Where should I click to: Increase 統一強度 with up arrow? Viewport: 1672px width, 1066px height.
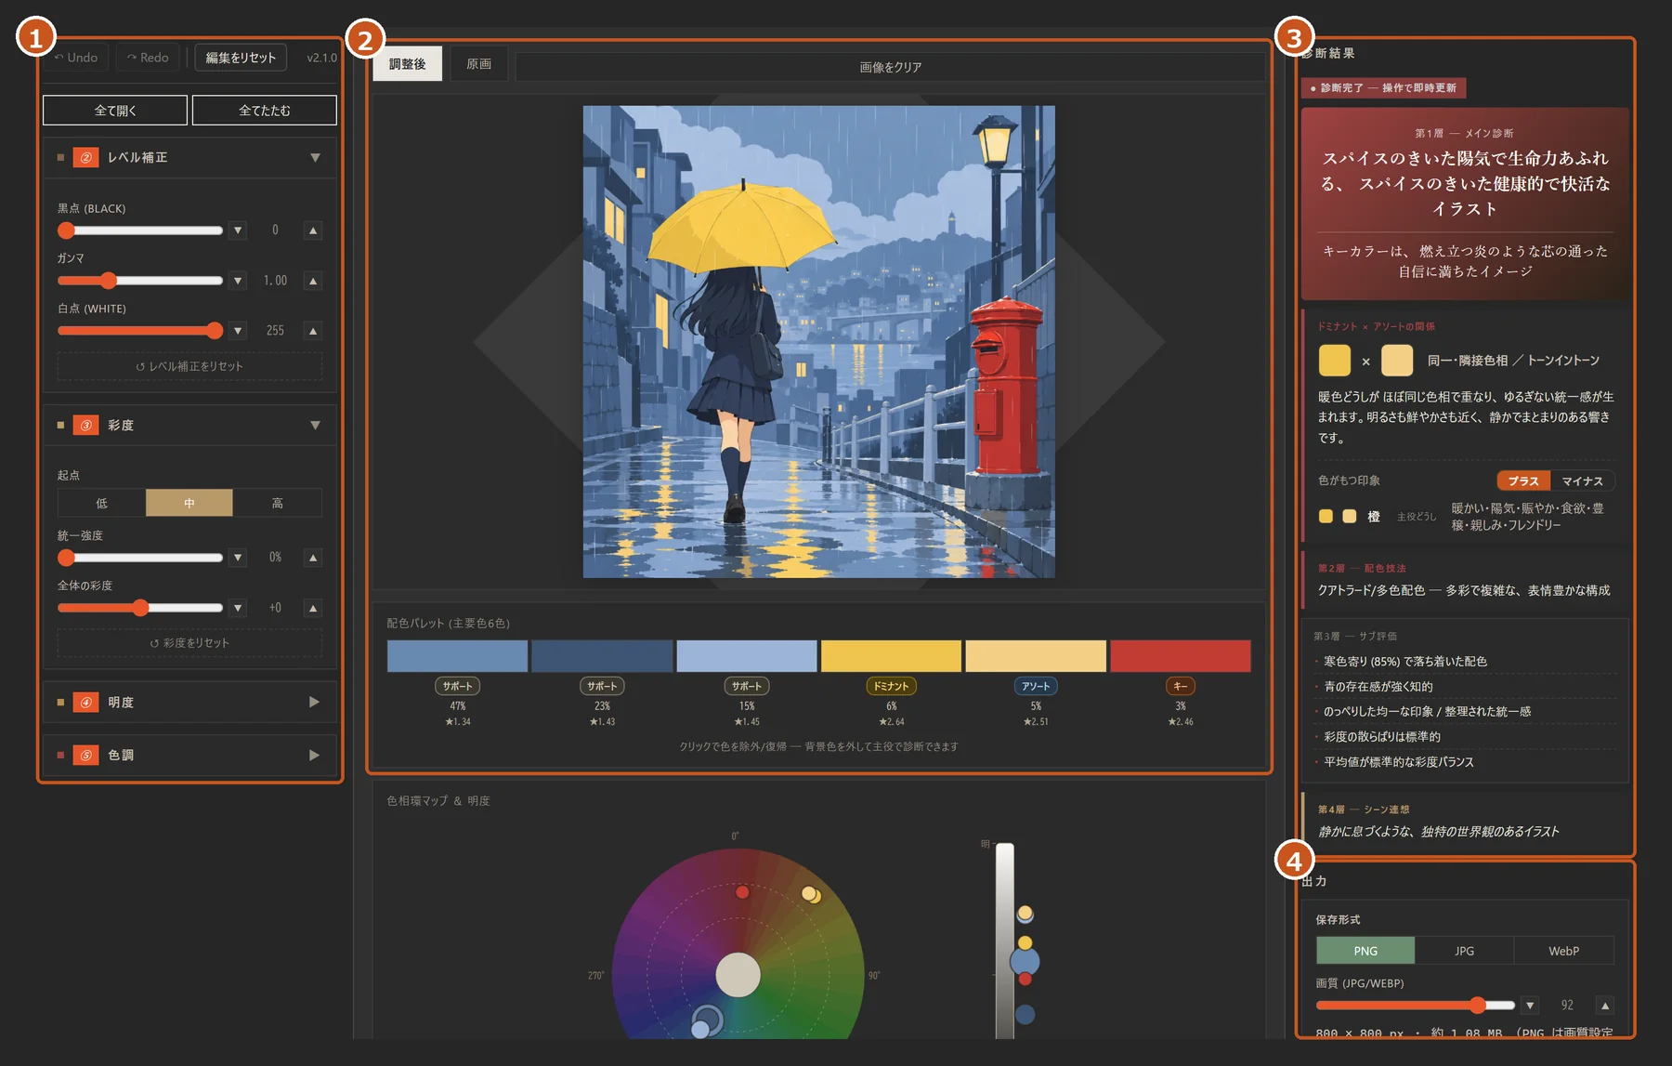[313, 557]
